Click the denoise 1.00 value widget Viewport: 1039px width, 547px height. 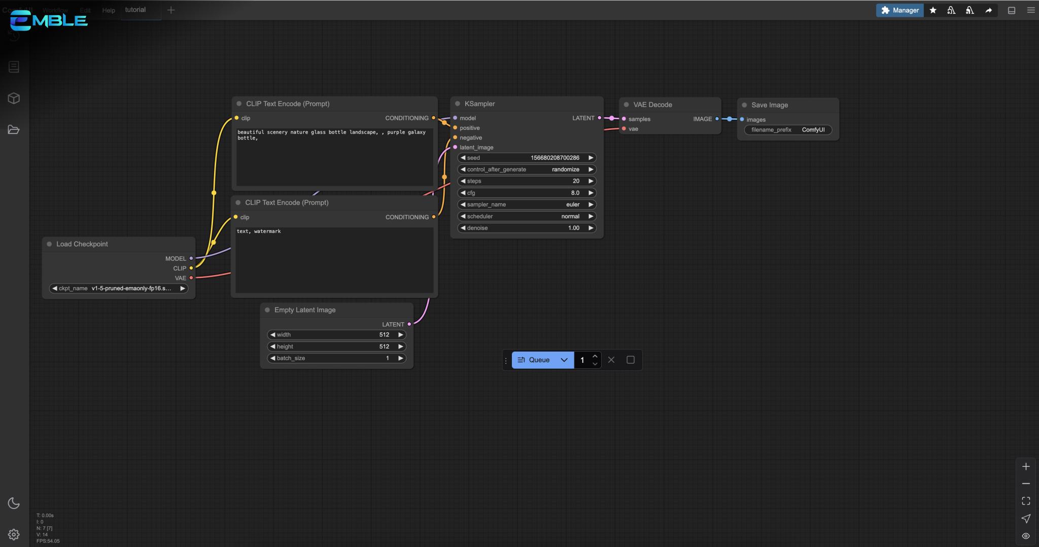tap(527, 228)
